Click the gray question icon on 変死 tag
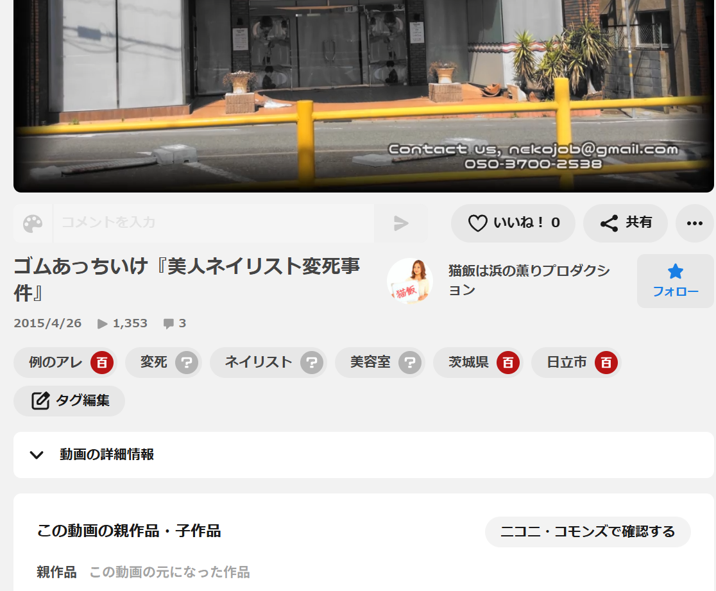The height and width of the screenshot is (591, 716). [x=187, y=363]
